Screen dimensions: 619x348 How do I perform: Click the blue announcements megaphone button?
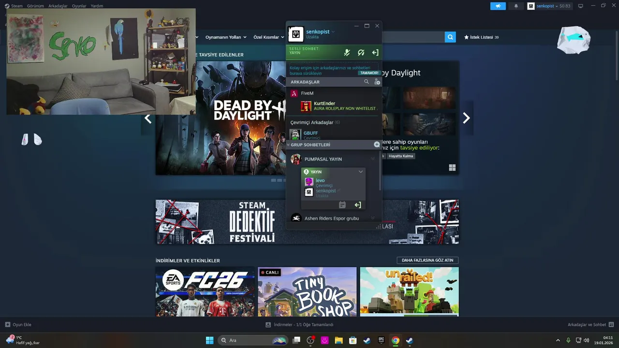[498, 6]
